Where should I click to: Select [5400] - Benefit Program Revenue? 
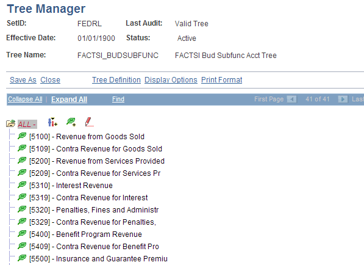tap(85, 234)
